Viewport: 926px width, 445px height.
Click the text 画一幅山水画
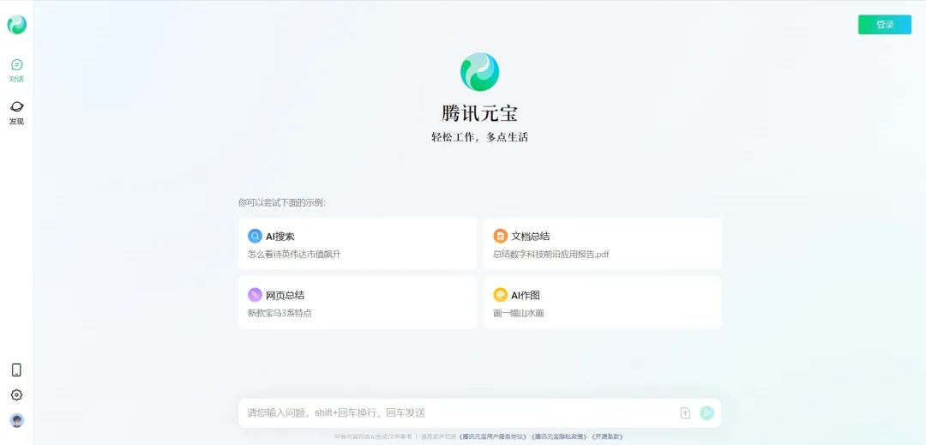519,314
